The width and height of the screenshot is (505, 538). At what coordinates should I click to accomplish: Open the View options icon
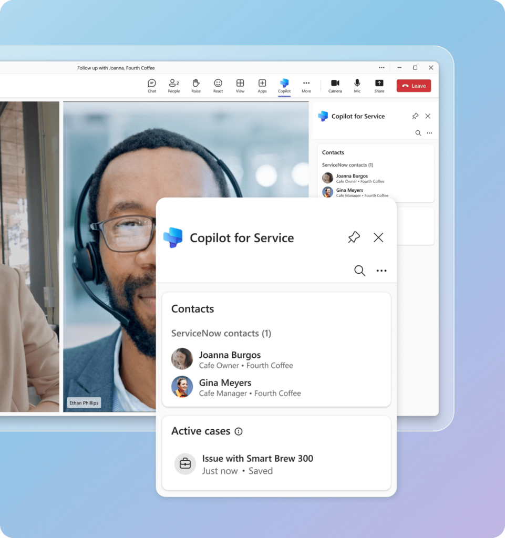[x=240, y=85]
